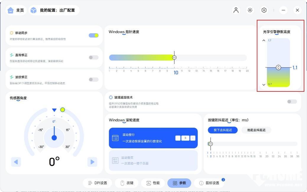Open the 性能 tab
Image resolution: width=307 pixels, height=192 pixels.
[x=153, y=183]
